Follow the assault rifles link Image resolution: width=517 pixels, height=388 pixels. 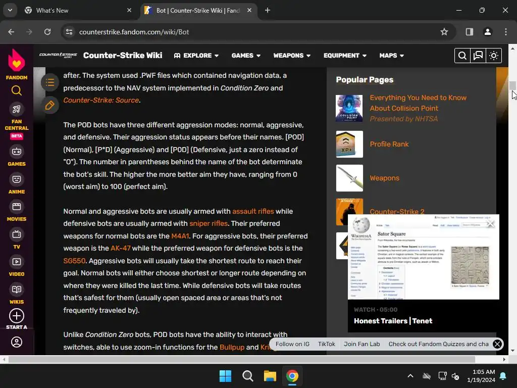tap(253, 211)
